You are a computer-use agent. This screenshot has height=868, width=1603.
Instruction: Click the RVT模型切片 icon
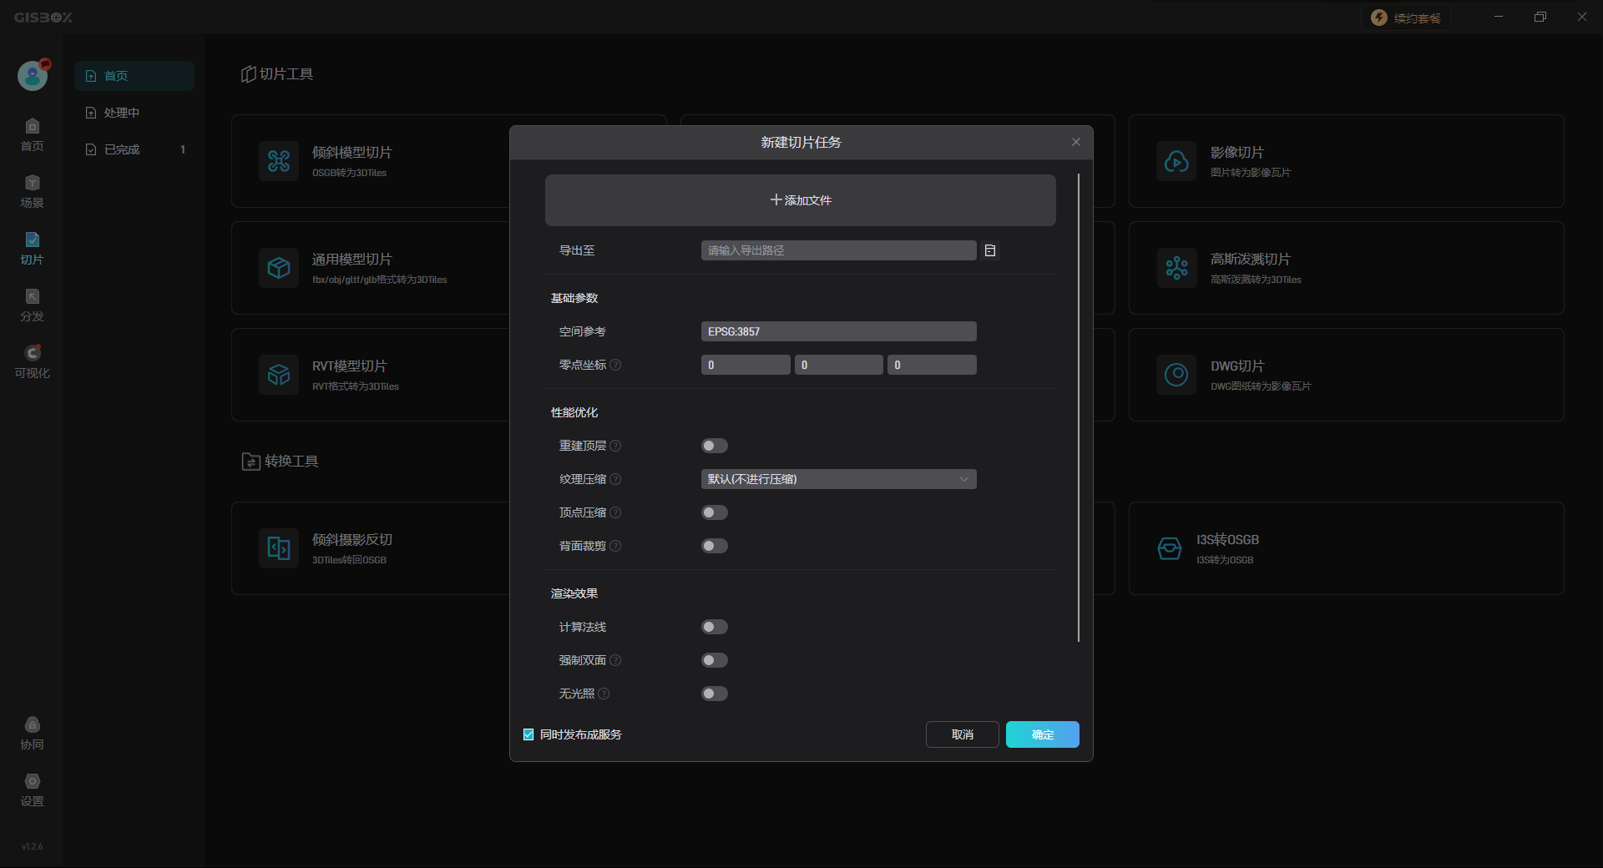coord(279,375)
